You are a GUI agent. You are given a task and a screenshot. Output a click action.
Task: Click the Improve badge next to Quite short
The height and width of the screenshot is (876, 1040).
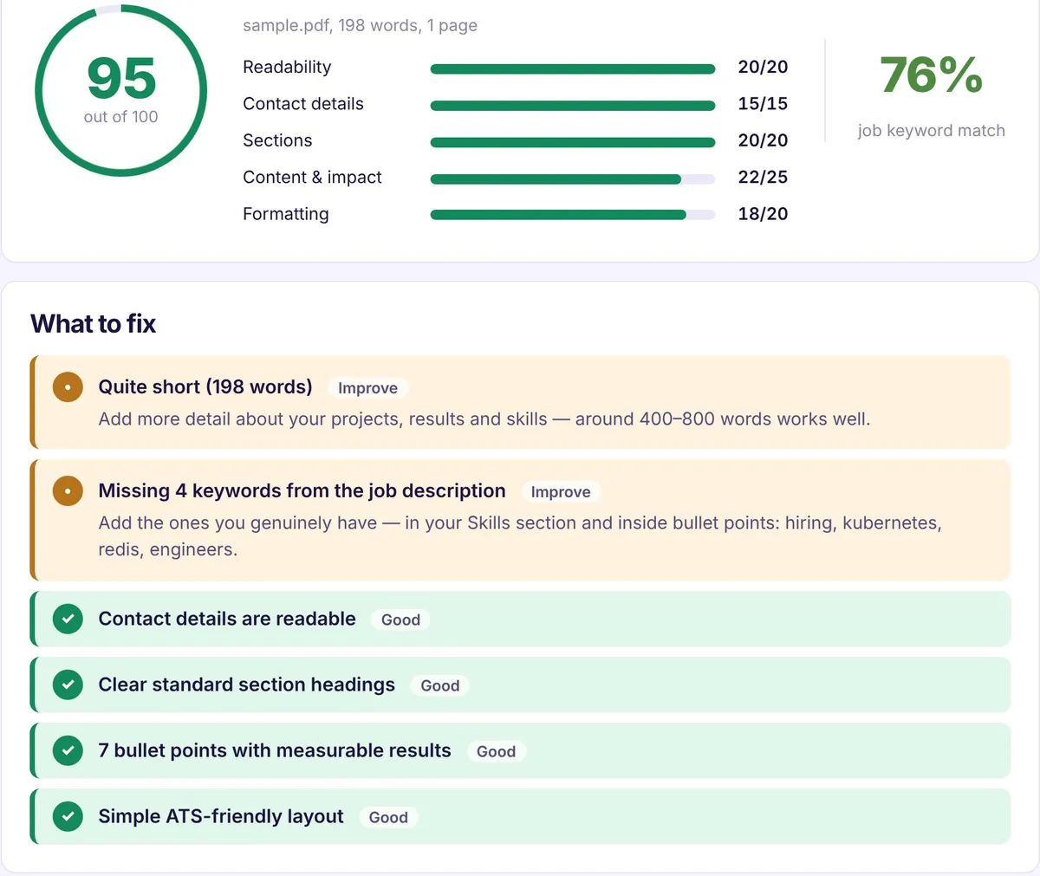click(367, 388)
